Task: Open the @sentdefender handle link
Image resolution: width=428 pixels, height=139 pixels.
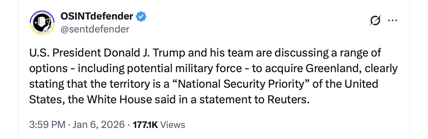Action: (x=95, y=29)
